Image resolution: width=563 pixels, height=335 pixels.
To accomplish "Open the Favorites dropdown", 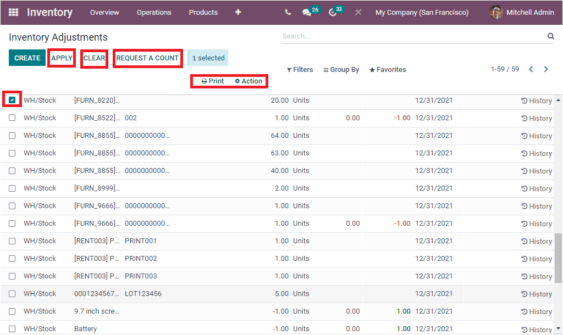I will click(387, 69).
